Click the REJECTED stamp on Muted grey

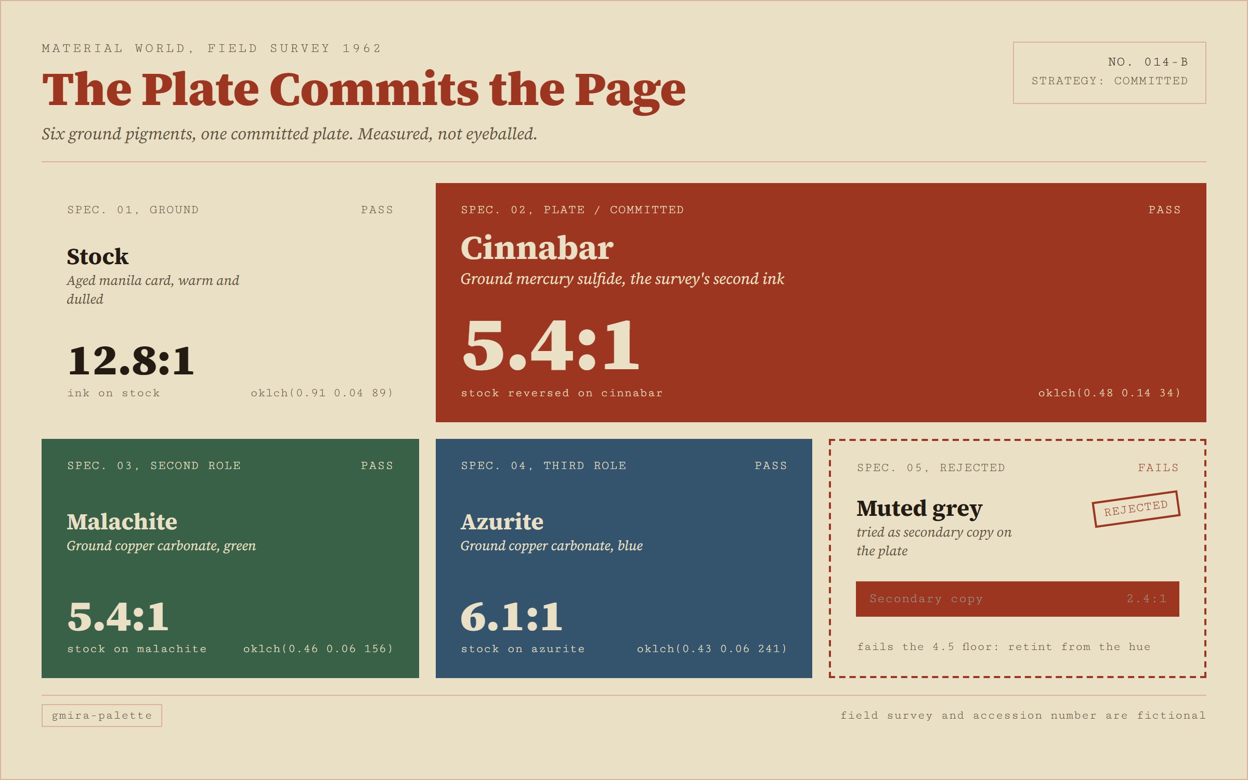[1136, 509]
